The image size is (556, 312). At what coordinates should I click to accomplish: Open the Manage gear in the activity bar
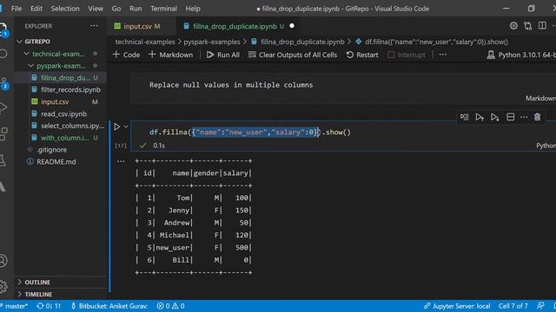(3, 286)
